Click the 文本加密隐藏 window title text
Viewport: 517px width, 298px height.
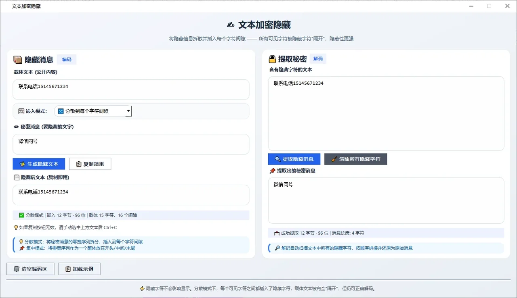(x=26, y=6)
